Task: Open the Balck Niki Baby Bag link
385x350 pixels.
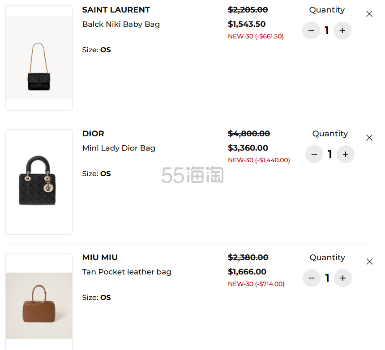Action: [121, 24]
